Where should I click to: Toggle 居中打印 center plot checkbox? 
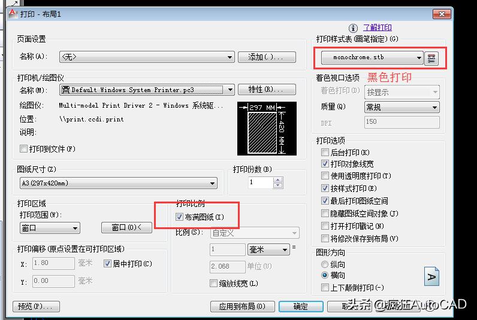107,263
